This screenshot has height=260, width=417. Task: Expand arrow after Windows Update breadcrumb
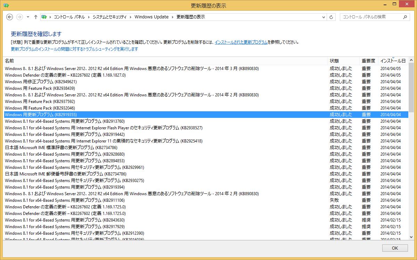[172, 17]
